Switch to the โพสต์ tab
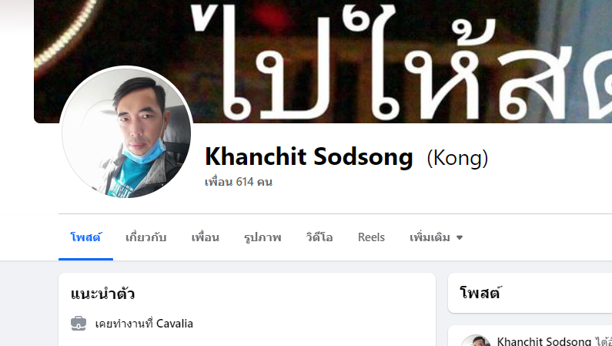 [x=86, y=237]
